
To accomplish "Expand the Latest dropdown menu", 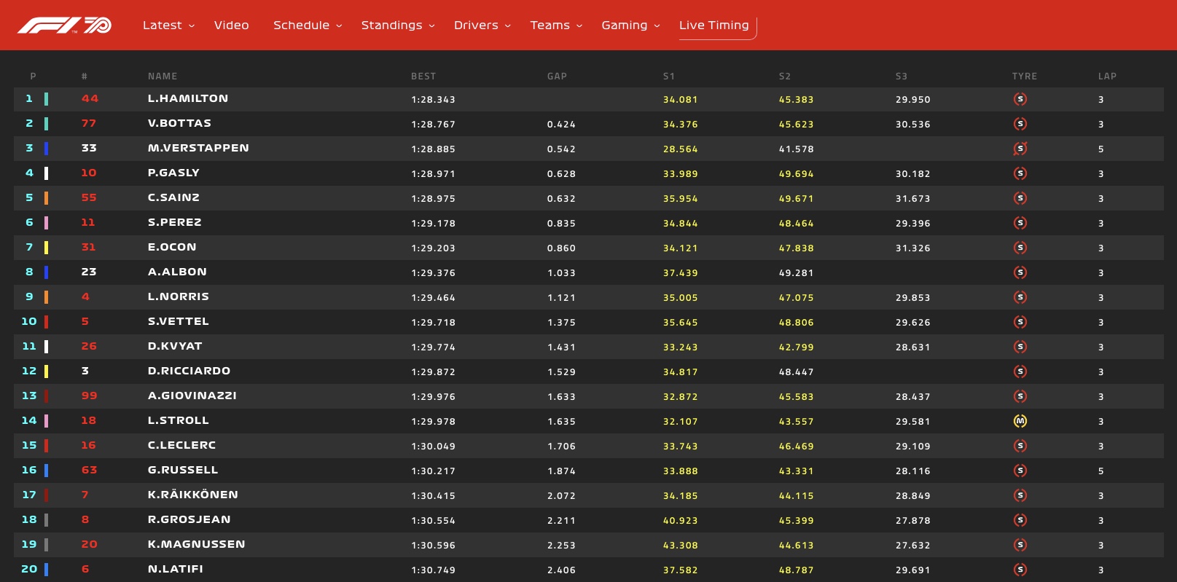I will pyautogui.click(x=168, y=25).
